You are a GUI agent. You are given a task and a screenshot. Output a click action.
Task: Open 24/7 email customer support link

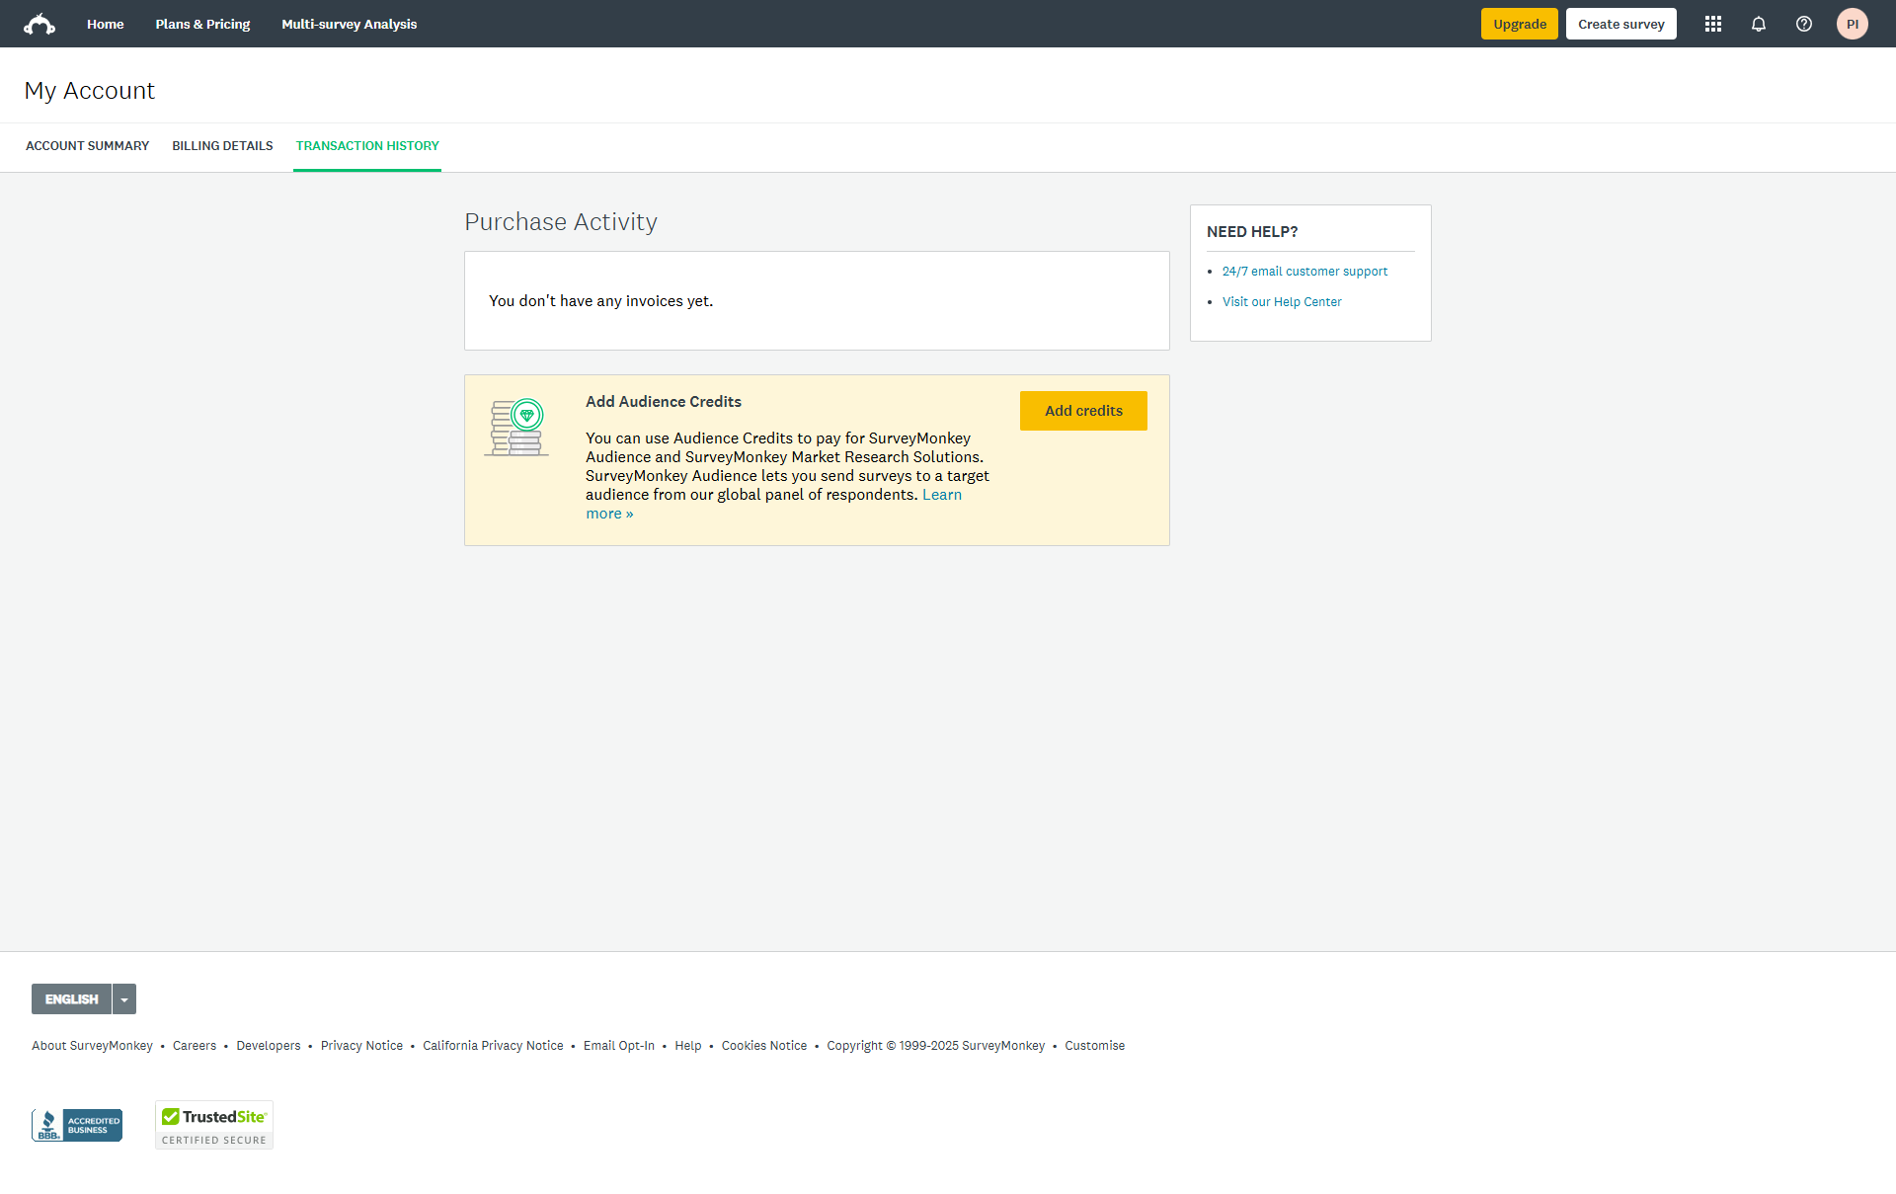tap(1304, 272)
